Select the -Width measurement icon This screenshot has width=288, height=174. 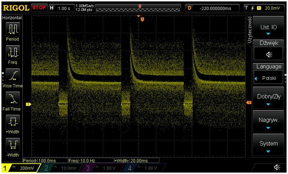(13, 145)
